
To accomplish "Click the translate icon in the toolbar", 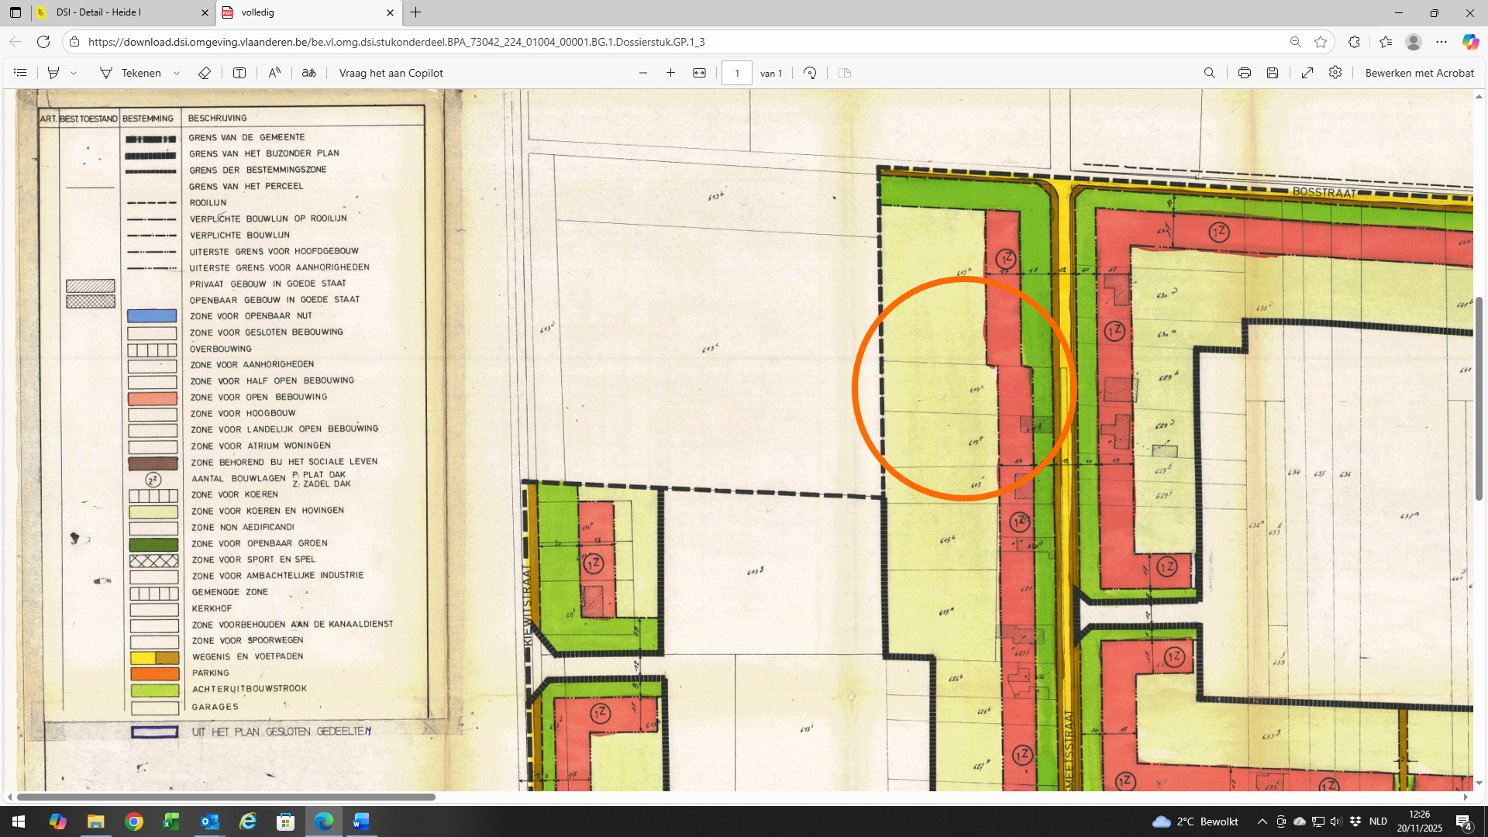I will point(308,73).
